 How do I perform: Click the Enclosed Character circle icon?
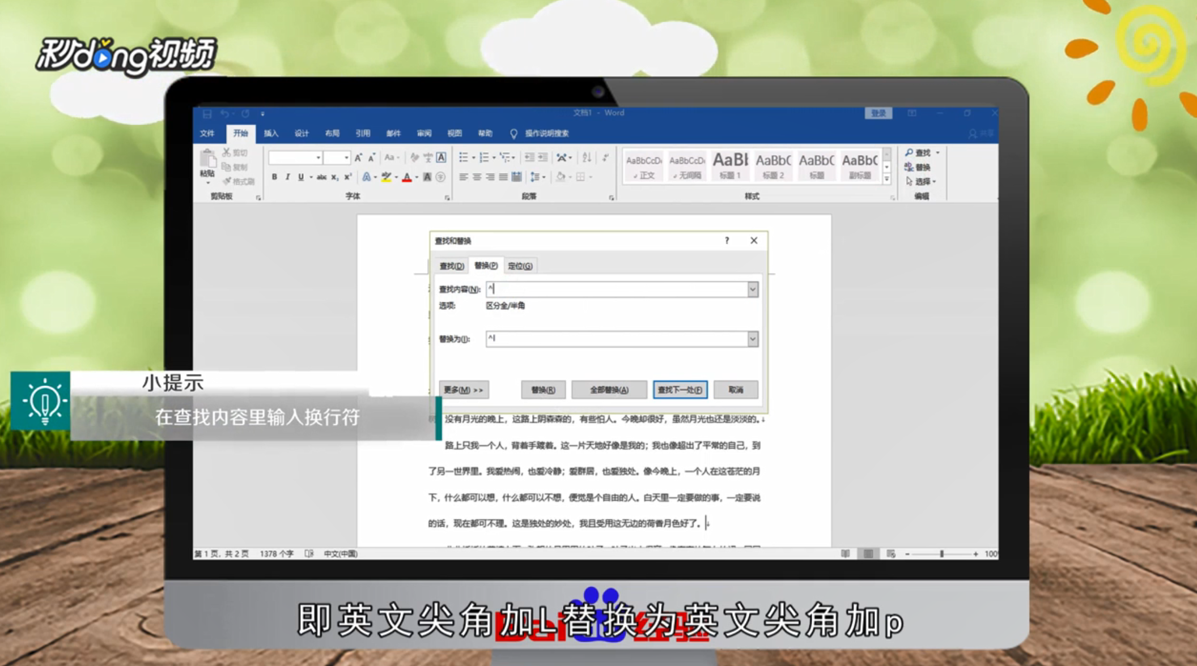[x=440, y=177]
